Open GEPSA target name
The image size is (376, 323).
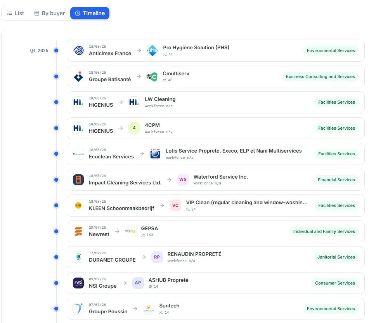149,228
